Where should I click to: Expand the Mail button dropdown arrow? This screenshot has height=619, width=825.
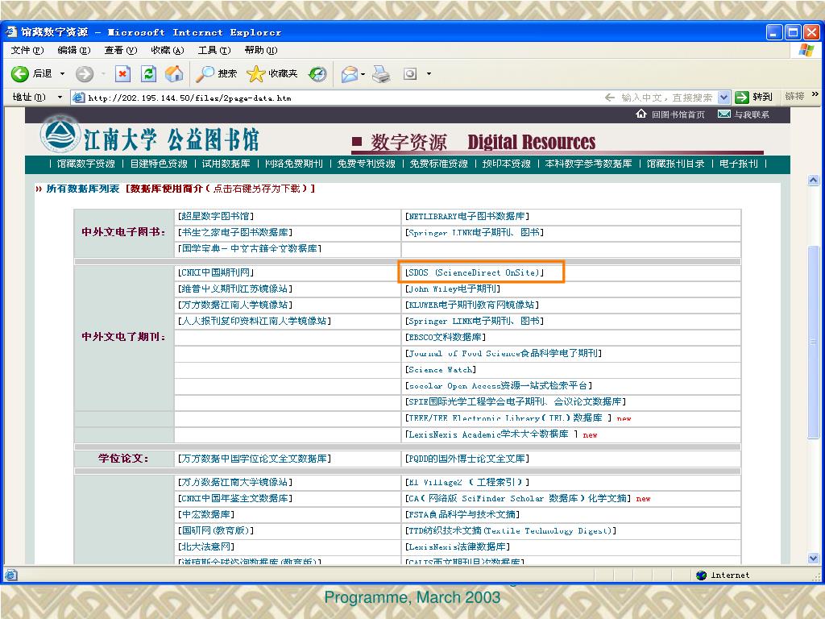(x=363, y=74)
